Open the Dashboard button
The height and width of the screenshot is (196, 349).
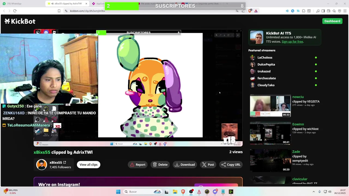point(332,21)
